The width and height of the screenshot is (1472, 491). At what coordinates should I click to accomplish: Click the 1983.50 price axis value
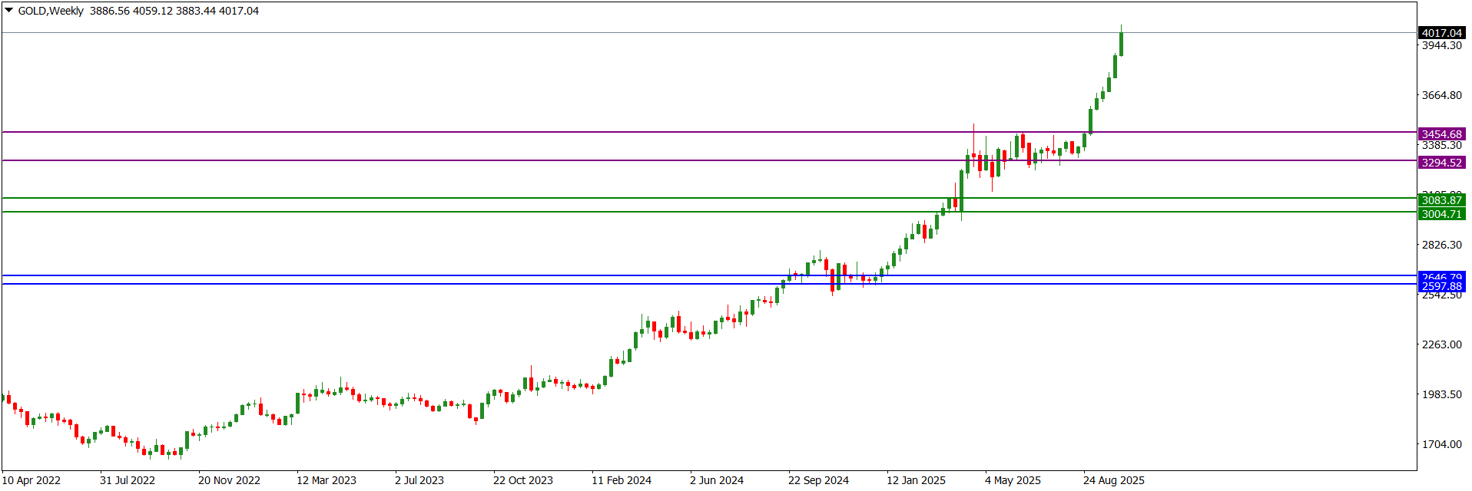(1442, 394)
